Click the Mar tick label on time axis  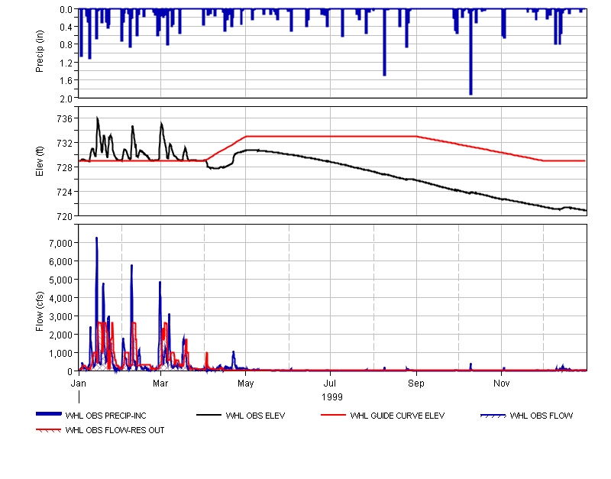click(160, 383)
